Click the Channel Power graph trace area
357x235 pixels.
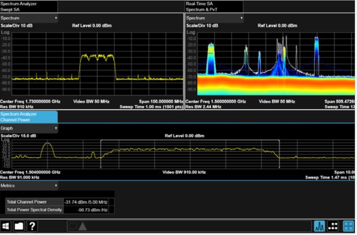coord(183,154)
